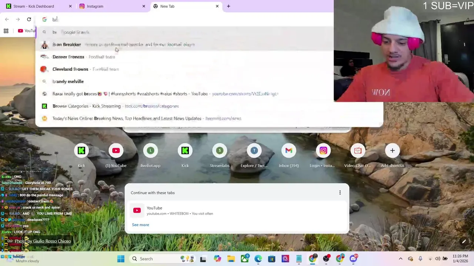474x266 pixels.
Task: Open a new tab with plus button
Action: point(228,6)
